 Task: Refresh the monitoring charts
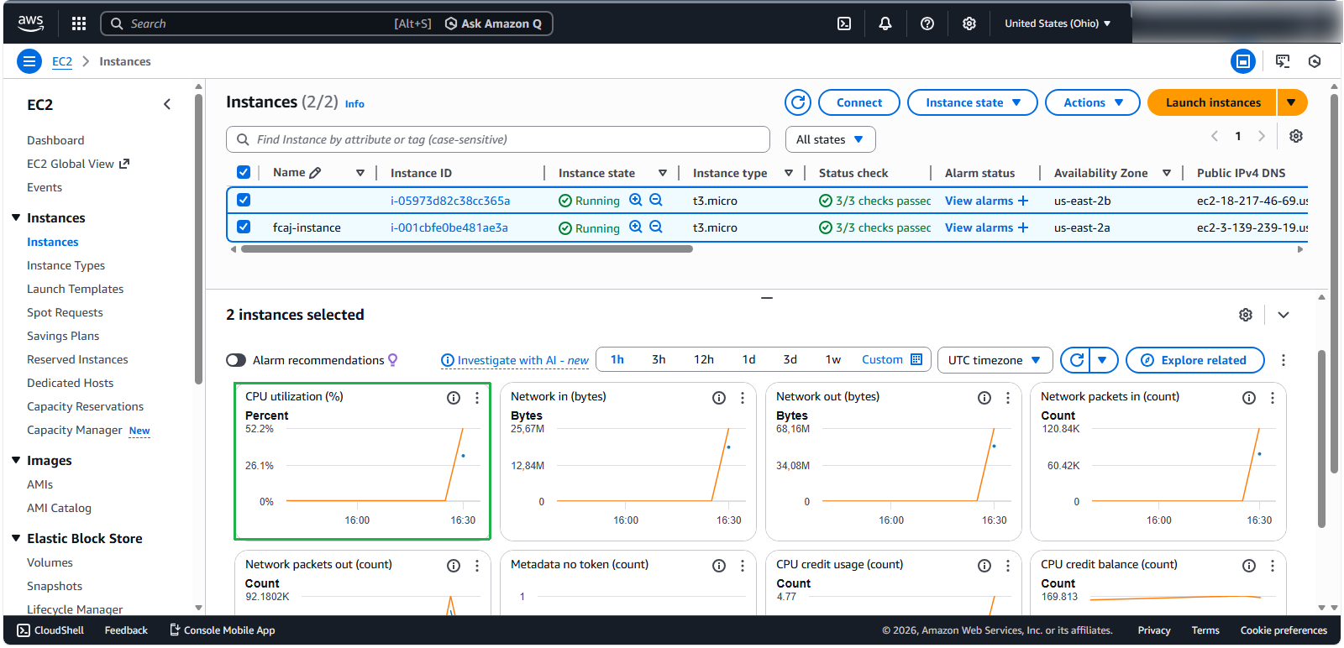tap(1076, 360)
